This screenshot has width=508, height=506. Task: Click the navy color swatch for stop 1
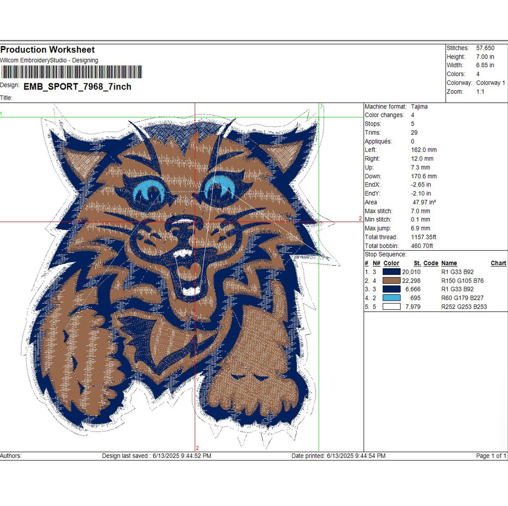[x=391, y=272]
